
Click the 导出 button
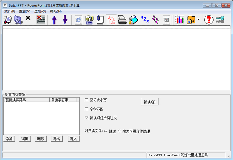(57, 139)
